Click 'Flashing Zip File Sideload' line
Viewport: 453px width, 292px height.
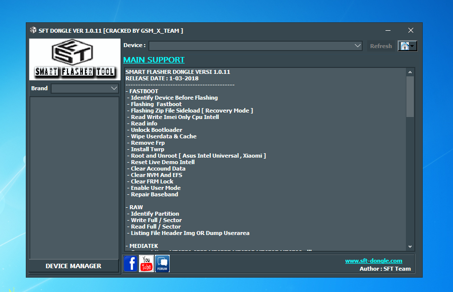pos(190,111)
